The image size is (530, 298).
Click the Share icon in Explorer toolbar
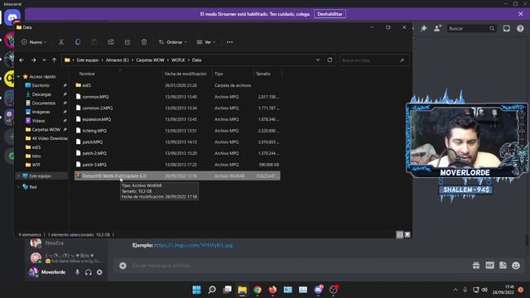pos(128,42)
